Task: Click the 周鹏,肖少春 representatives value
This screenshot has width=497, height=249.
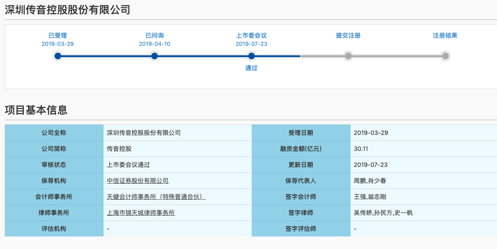Action: point(370,181)
